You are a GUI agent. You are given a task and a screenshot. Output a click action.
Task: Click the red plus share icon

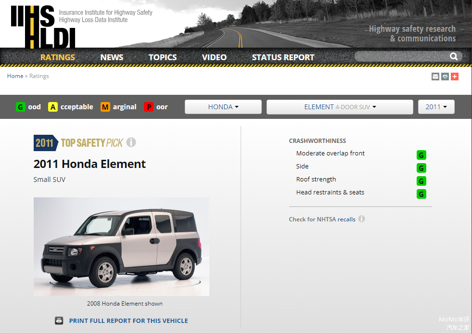455,77
